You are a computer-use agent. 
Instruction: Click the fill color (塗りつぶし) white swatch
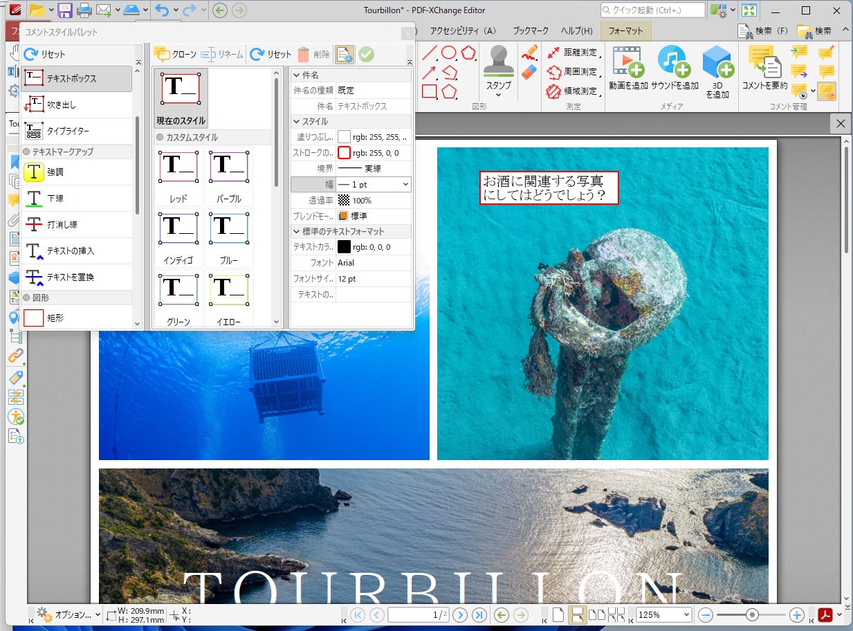[344, 137]
